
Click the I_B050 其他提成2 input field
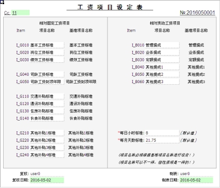click(x=162, y=74)
